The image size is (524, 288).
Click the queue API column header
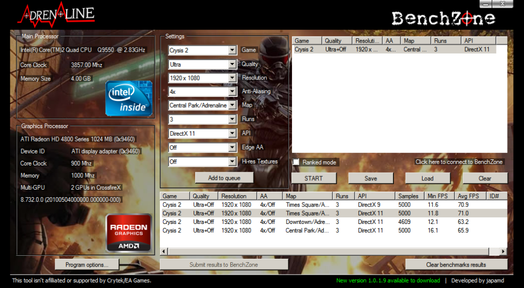[478, 41]
